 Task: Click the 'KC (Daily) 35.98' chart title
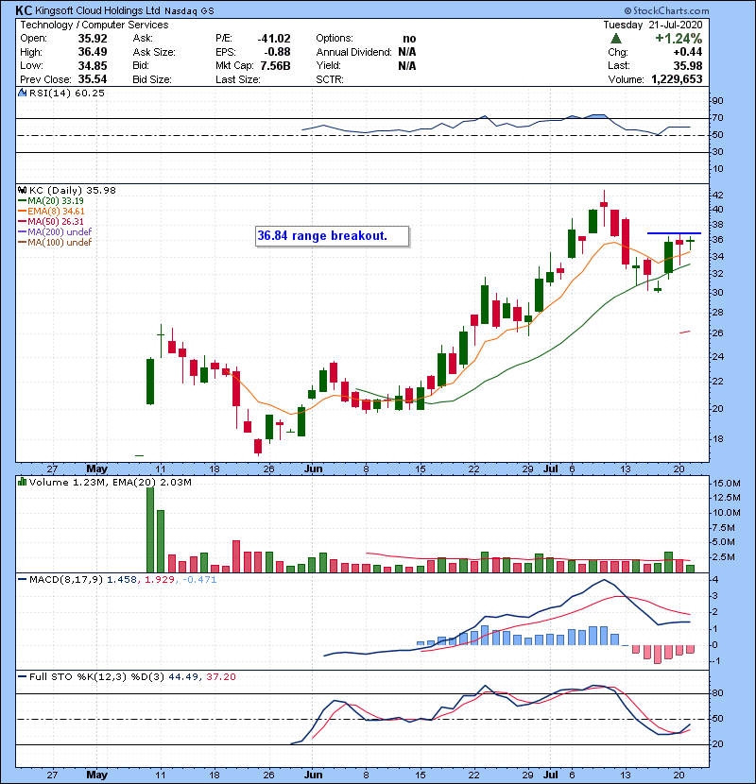pyautogui.click(x=73, y=191)
